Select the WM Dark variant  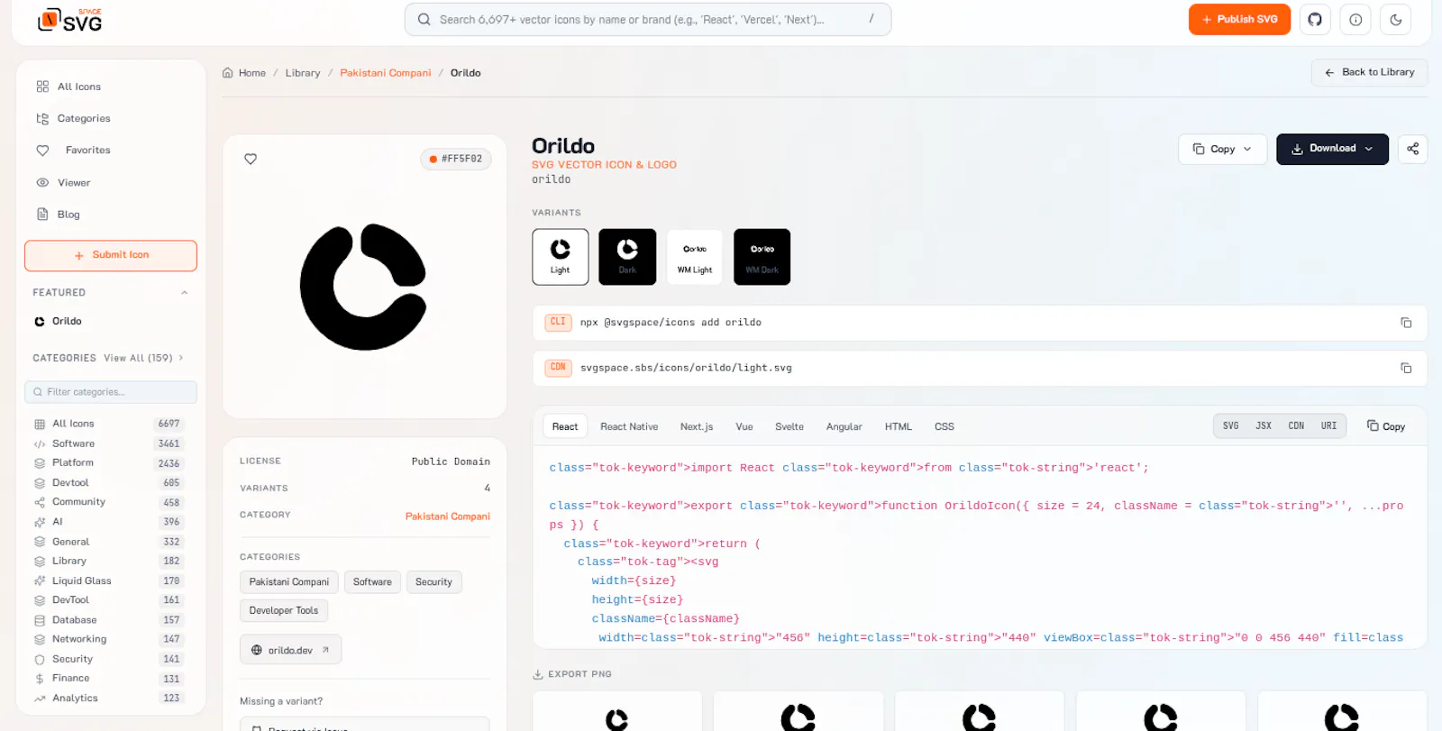762,257
